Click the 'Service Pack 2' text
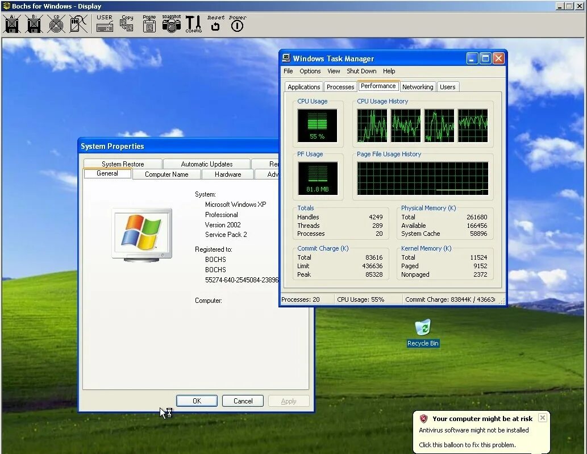 [x=226, y=235]
